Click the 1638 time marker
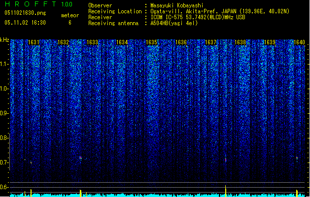Image resolution: width=310 pixels, height=197 pixels. (240, 42)
